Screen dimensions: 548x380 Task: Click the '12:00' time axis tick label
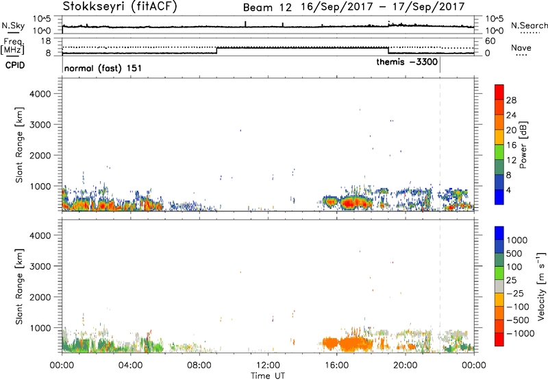click(x=268, y=366)
